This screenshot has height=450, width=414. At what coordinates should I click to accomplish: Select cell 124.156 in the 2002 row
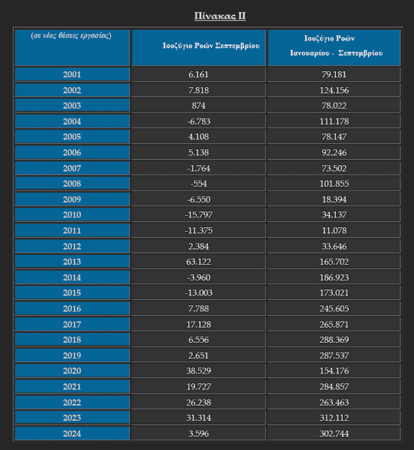(334, 90)
